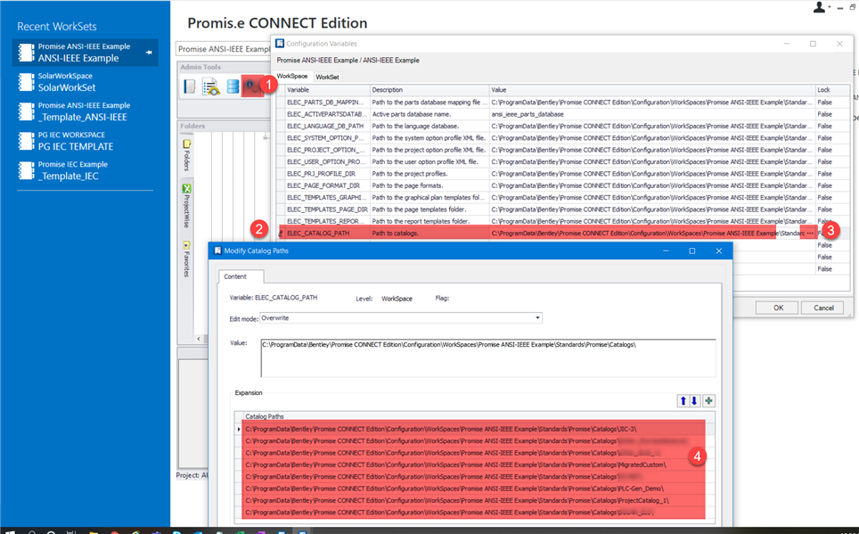Add a new catalog path entry
This screenshot has width=859, height=534.
[x=708, y=400]
